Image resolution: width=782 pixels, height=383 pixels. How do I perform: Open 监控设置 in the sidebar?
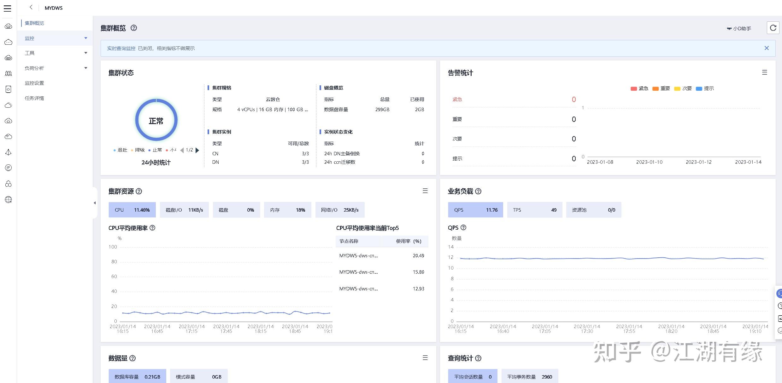click(x=34, y=83)
